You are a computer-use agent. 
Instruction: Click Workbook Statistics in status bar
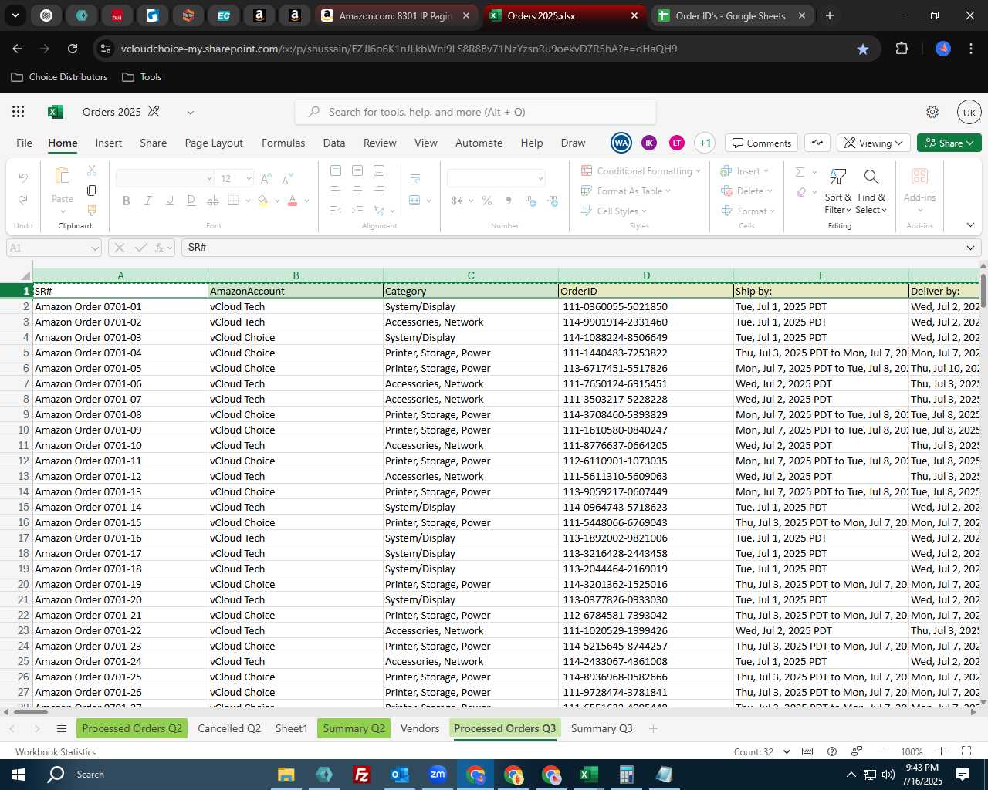tap(56, 751)
